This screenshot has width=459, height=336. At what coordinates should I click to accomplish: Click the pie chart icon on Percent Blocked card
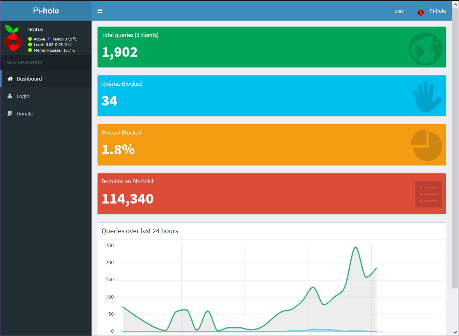click(x=426, y=145)
